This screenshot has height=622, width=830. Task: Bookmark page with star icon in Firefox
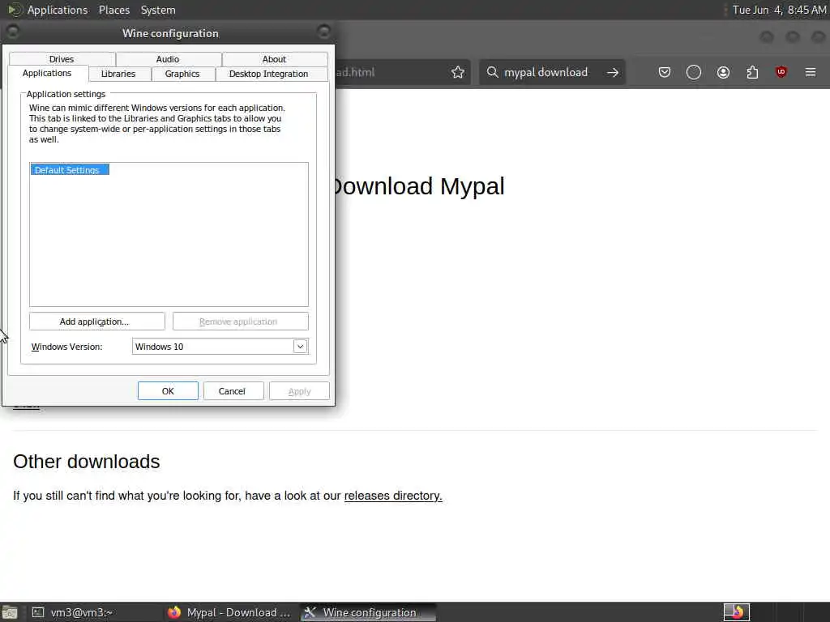coord(458,72)
